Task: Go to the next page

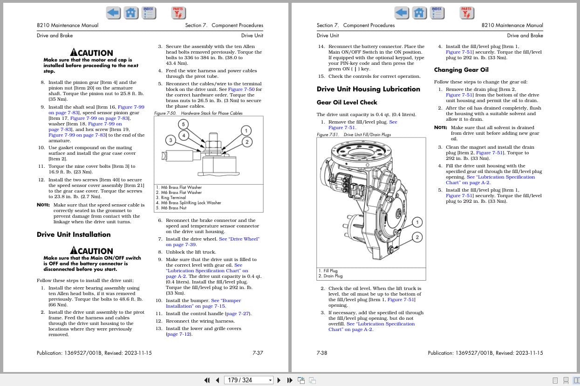Action: 279,380
